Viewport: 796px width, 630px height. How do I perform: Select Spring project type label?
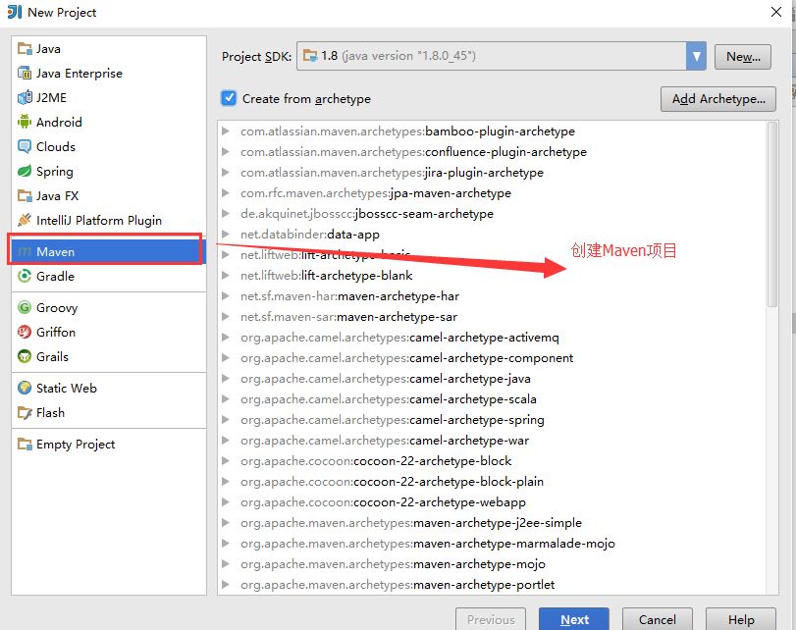55,172
